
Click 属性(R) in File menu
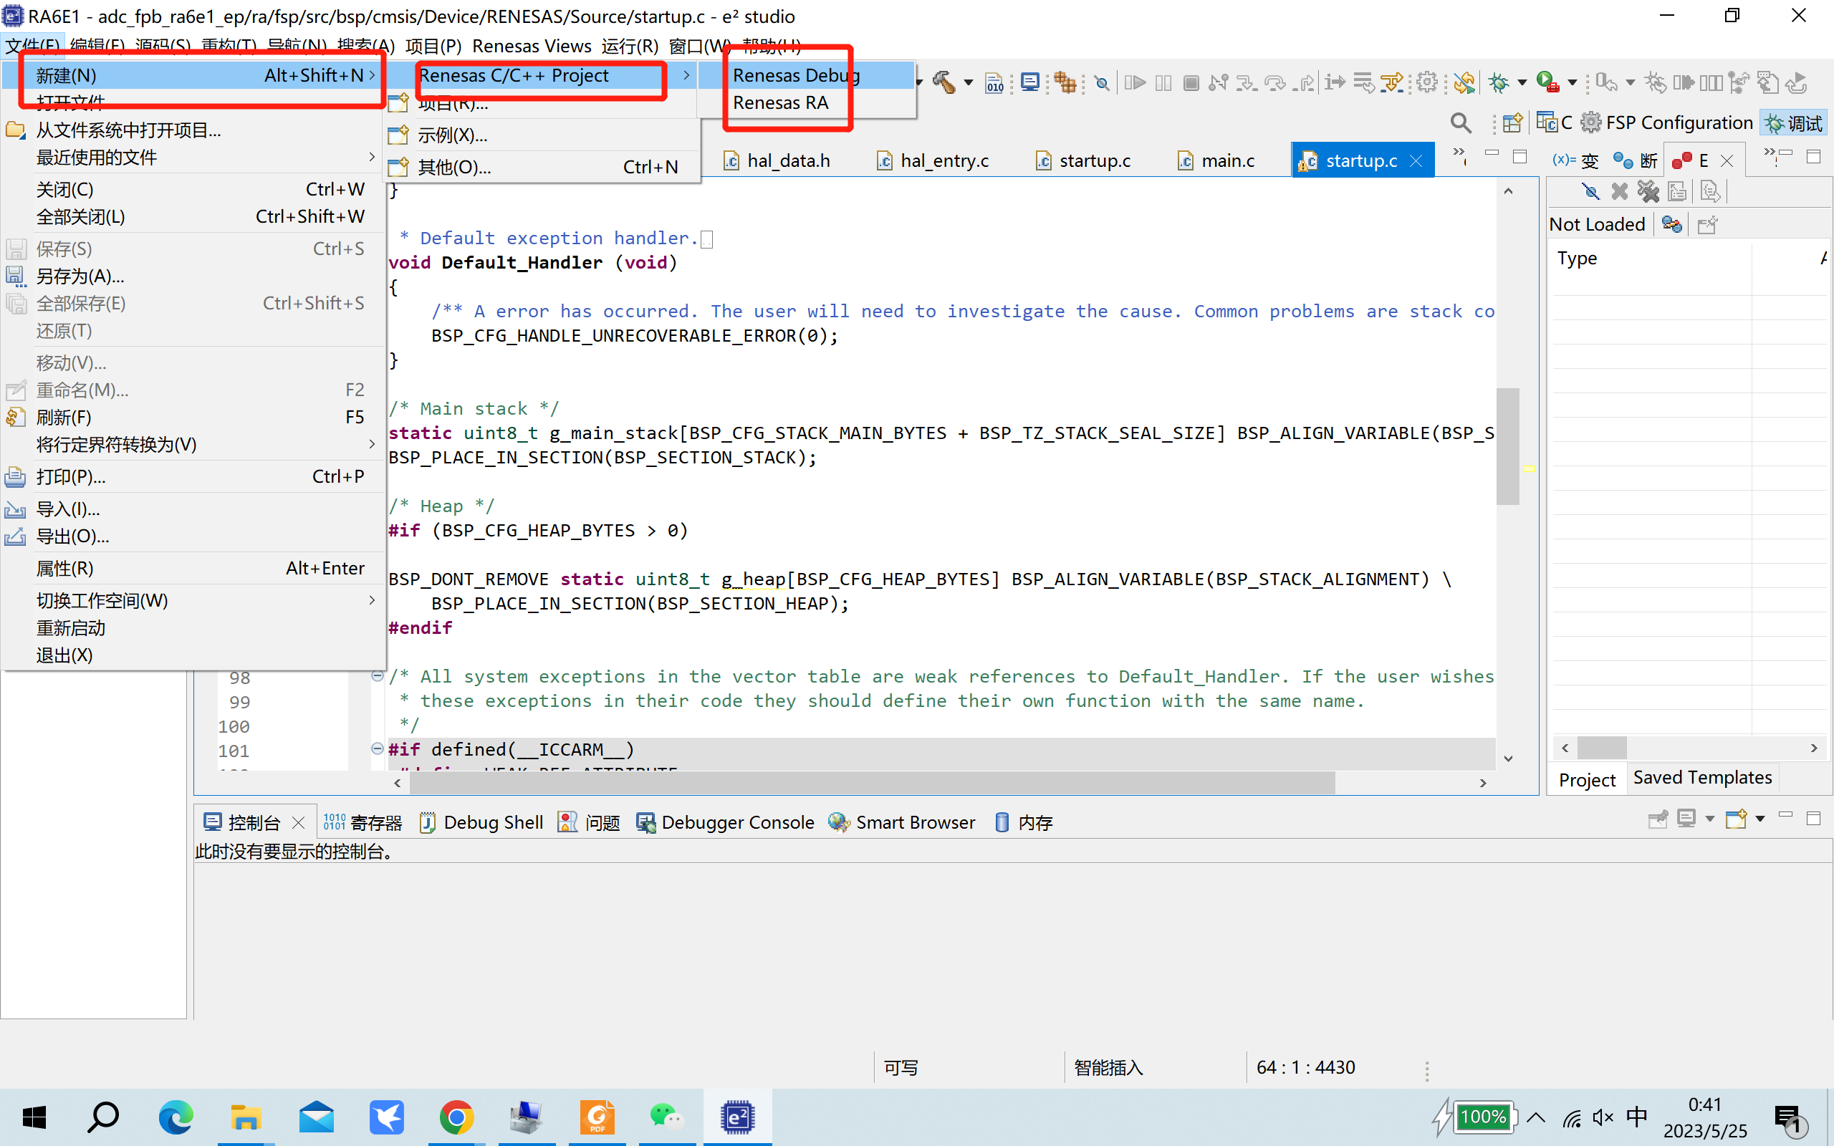pyautogui.click(x=193, y=569)
